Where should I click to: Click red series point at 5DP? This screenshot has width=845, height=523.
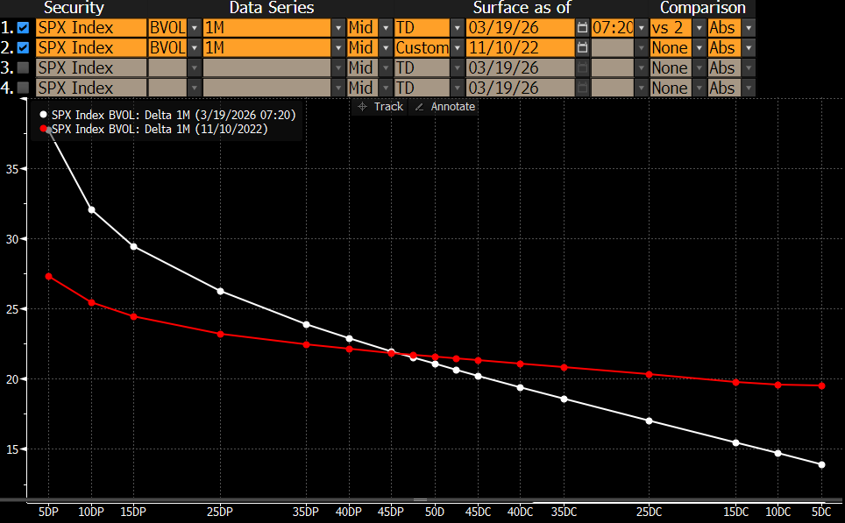point(49,276)
